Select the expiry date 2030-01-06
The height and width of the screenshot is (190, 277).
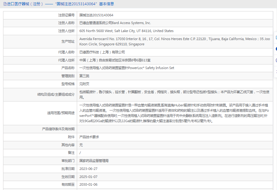click(x=88, y=184)
